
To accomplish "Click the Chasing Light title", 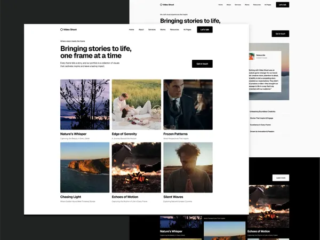I will pyautogui.click(x=70, y=197).
